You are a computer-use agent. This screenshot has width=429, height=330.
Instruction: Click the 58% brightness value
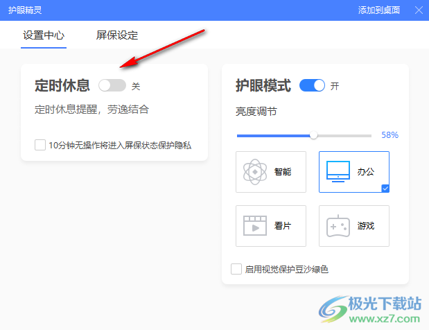pyautogui.click(x=390, y=135)
